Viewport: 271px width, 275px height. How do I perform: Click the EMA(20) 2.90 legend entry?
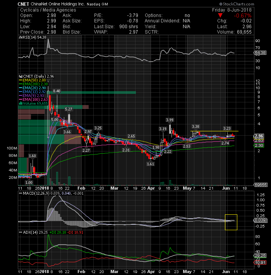(x=33, y=88)
